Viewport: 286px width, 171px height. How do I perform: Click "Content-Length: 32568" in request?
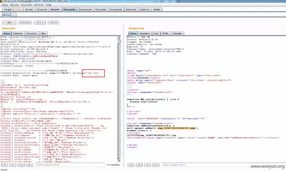click(x=17, y=66)
